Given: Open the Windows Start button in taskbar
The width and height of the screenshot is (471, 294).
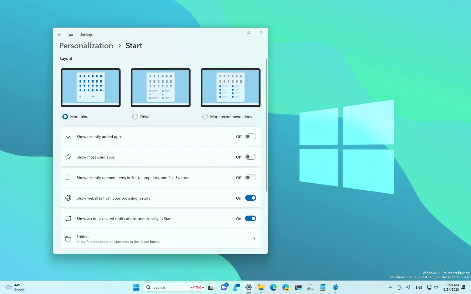Looking at the screenshot, I should coord(136,287).
